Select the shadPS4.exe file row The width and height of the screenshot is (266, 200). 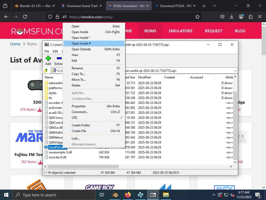click(x=56, y=147)
